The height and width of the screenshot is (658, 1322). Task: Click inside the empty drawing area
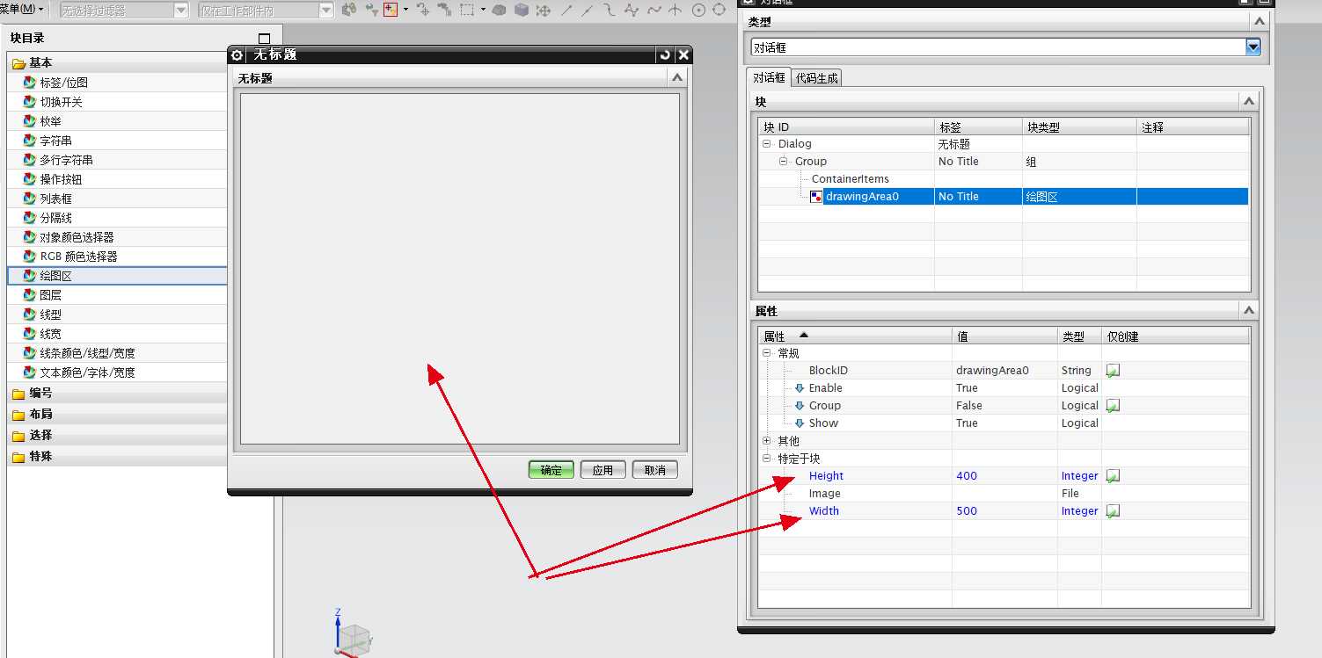460,269
